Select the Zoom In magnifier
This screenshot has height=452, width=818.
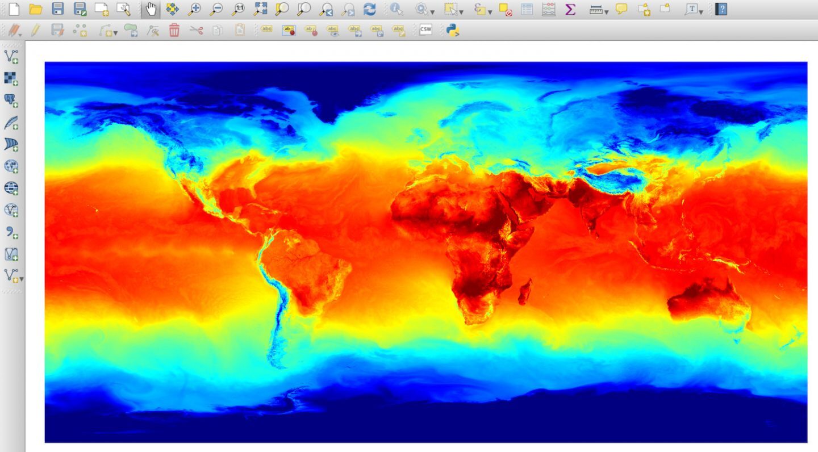pos(194,9)
